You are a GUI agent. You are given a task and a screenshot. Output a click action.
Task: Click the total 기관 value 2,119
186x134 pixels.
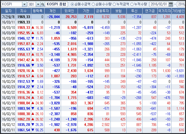tap(89, 17)
